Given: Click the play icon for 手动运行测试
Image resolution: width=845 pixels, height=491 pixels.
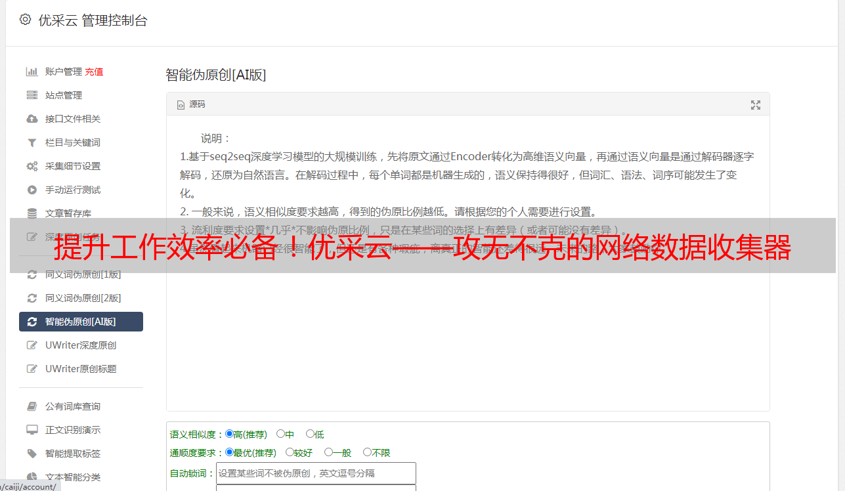Looking at the screenshot, I should click(32, 190).
